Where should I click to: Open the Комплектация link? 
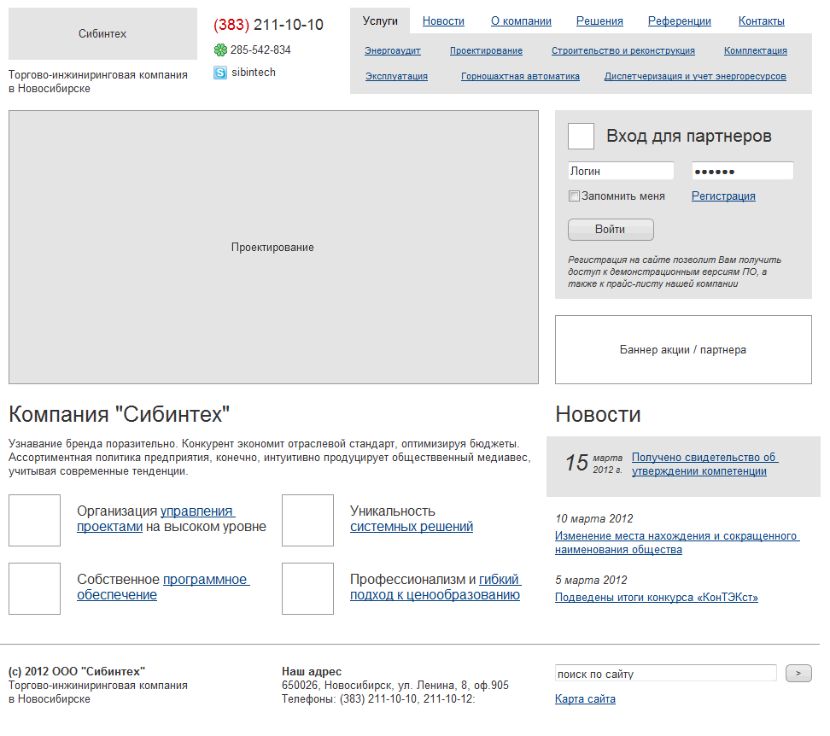pos(756,50)
